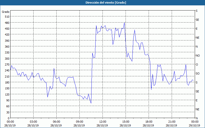Click the 18:00 time label on bottom axis
The height and width of the screenshot is (128, 205).
point(149,122)
